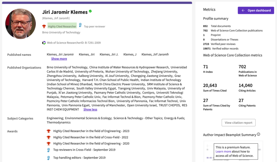Click the info icon beside Author Impact Beamplot Summary
Screen dimensions: 277x162
[x=259, y=134]
